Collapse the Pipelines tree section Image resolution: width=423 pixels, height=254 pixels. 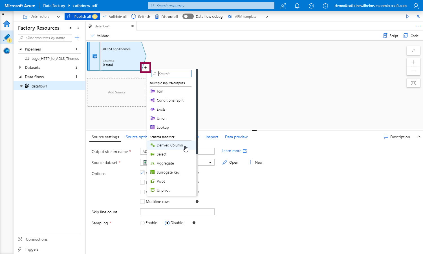pos(20,49)
